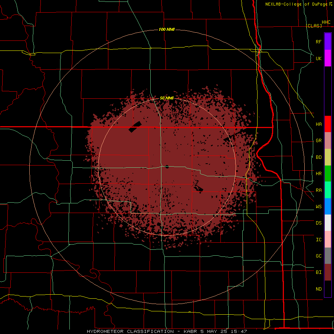334x334 pixels.
Task: Select the "RA" legend label
Action: click(318, 190)
